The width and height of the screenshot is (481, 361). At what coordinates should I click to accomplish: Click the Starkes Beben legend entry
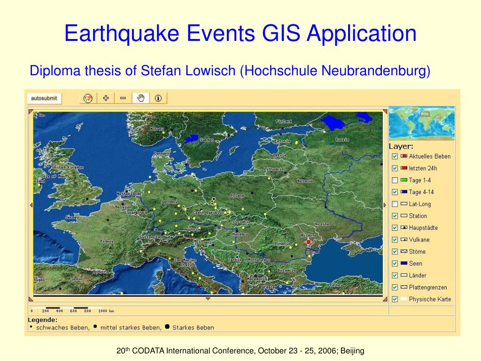(190, 327)
